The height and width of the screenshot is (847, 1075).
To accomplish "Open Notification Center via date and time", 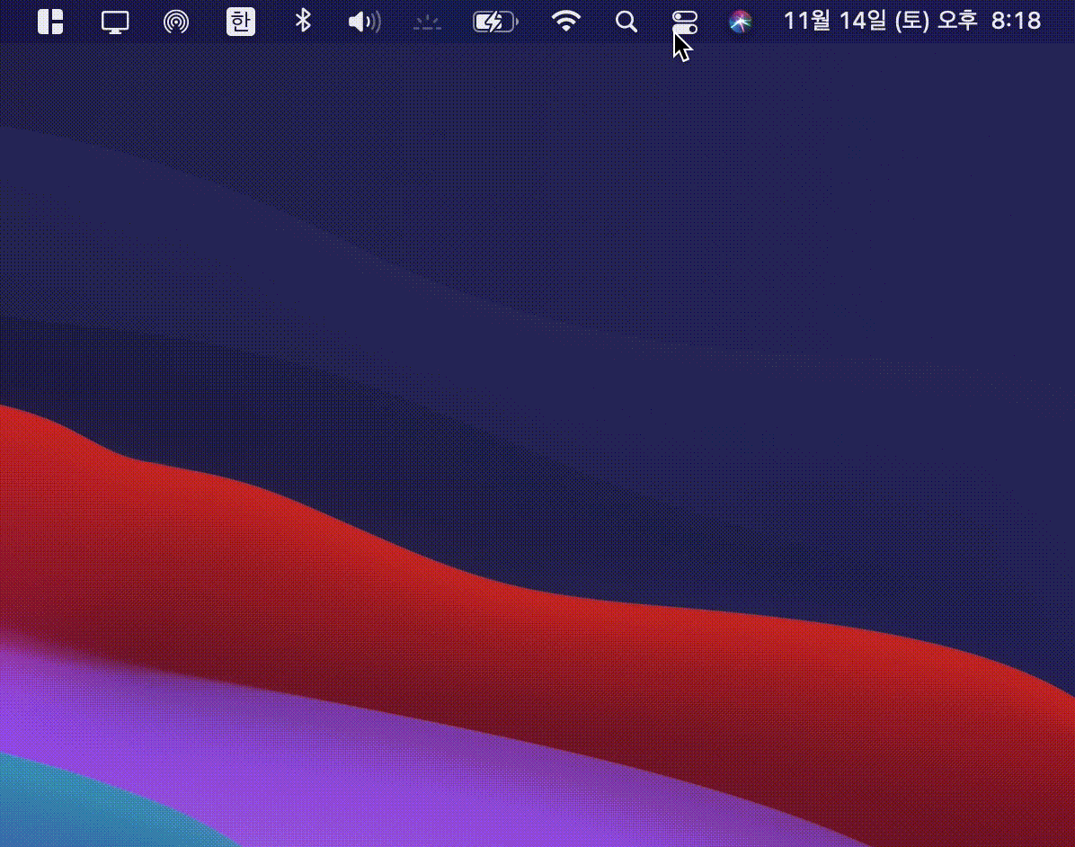I will coord(911,22).
